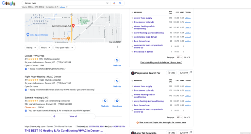Viewport: 251px width, 134px height.
Task: Open trend chart link beside Competition 0.75
Action: (x=62, y=7)
